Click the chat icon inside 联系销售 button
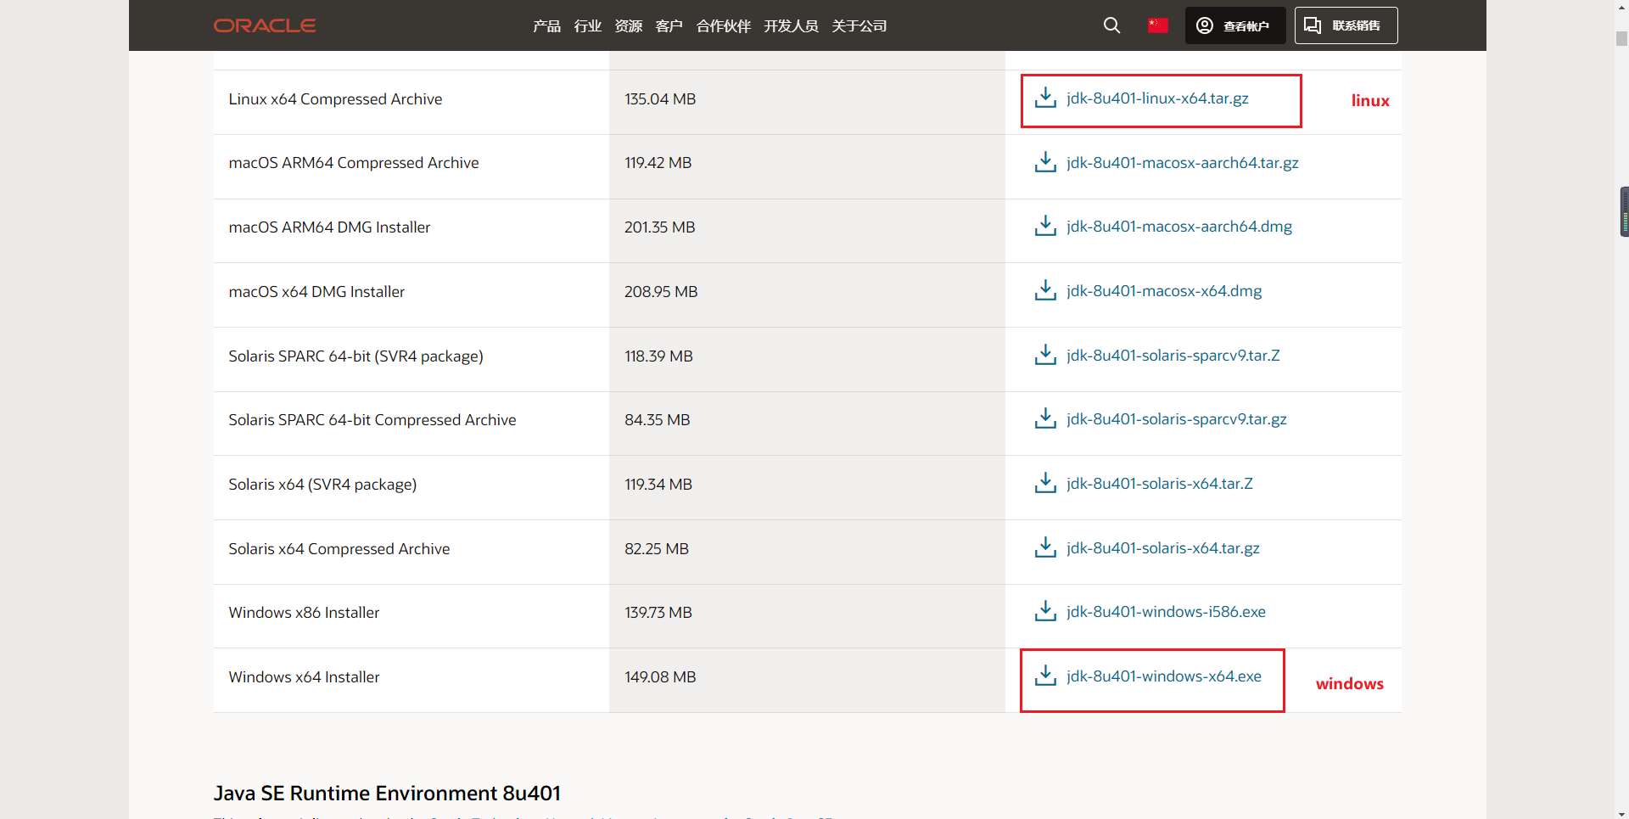The image size is (1629, 819). pos(1313,25)
